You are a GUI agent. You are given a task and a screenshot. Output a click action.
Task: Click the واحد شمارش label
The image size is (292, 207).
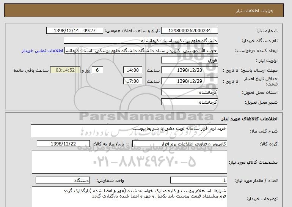[110, 180]
